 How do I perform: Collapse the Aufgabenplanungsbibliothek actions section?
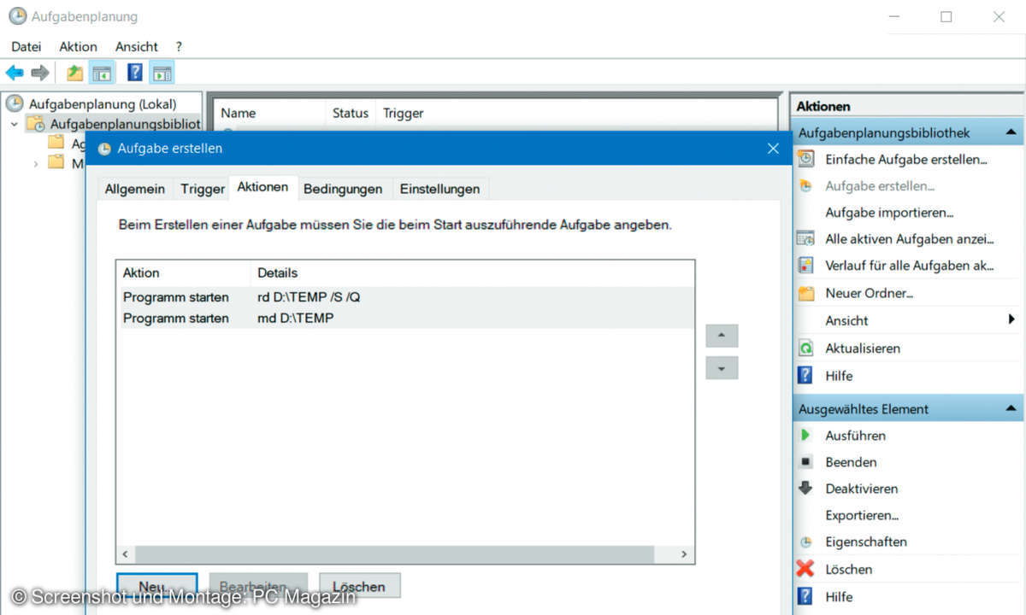(1011, 132)
